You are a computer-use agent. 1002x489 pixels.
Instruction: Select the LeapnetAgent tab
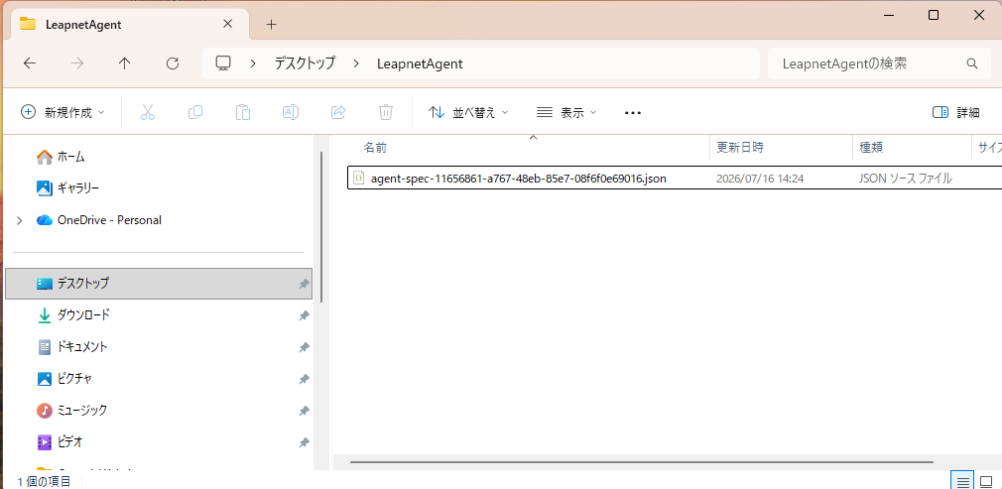[128, 25]
